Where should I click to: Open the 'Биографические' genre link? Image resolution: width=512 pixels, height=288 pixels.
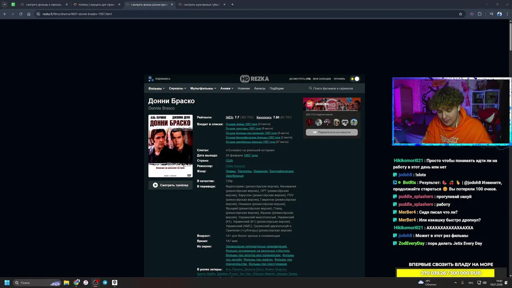pyautogui.click(x=281, y=171)
